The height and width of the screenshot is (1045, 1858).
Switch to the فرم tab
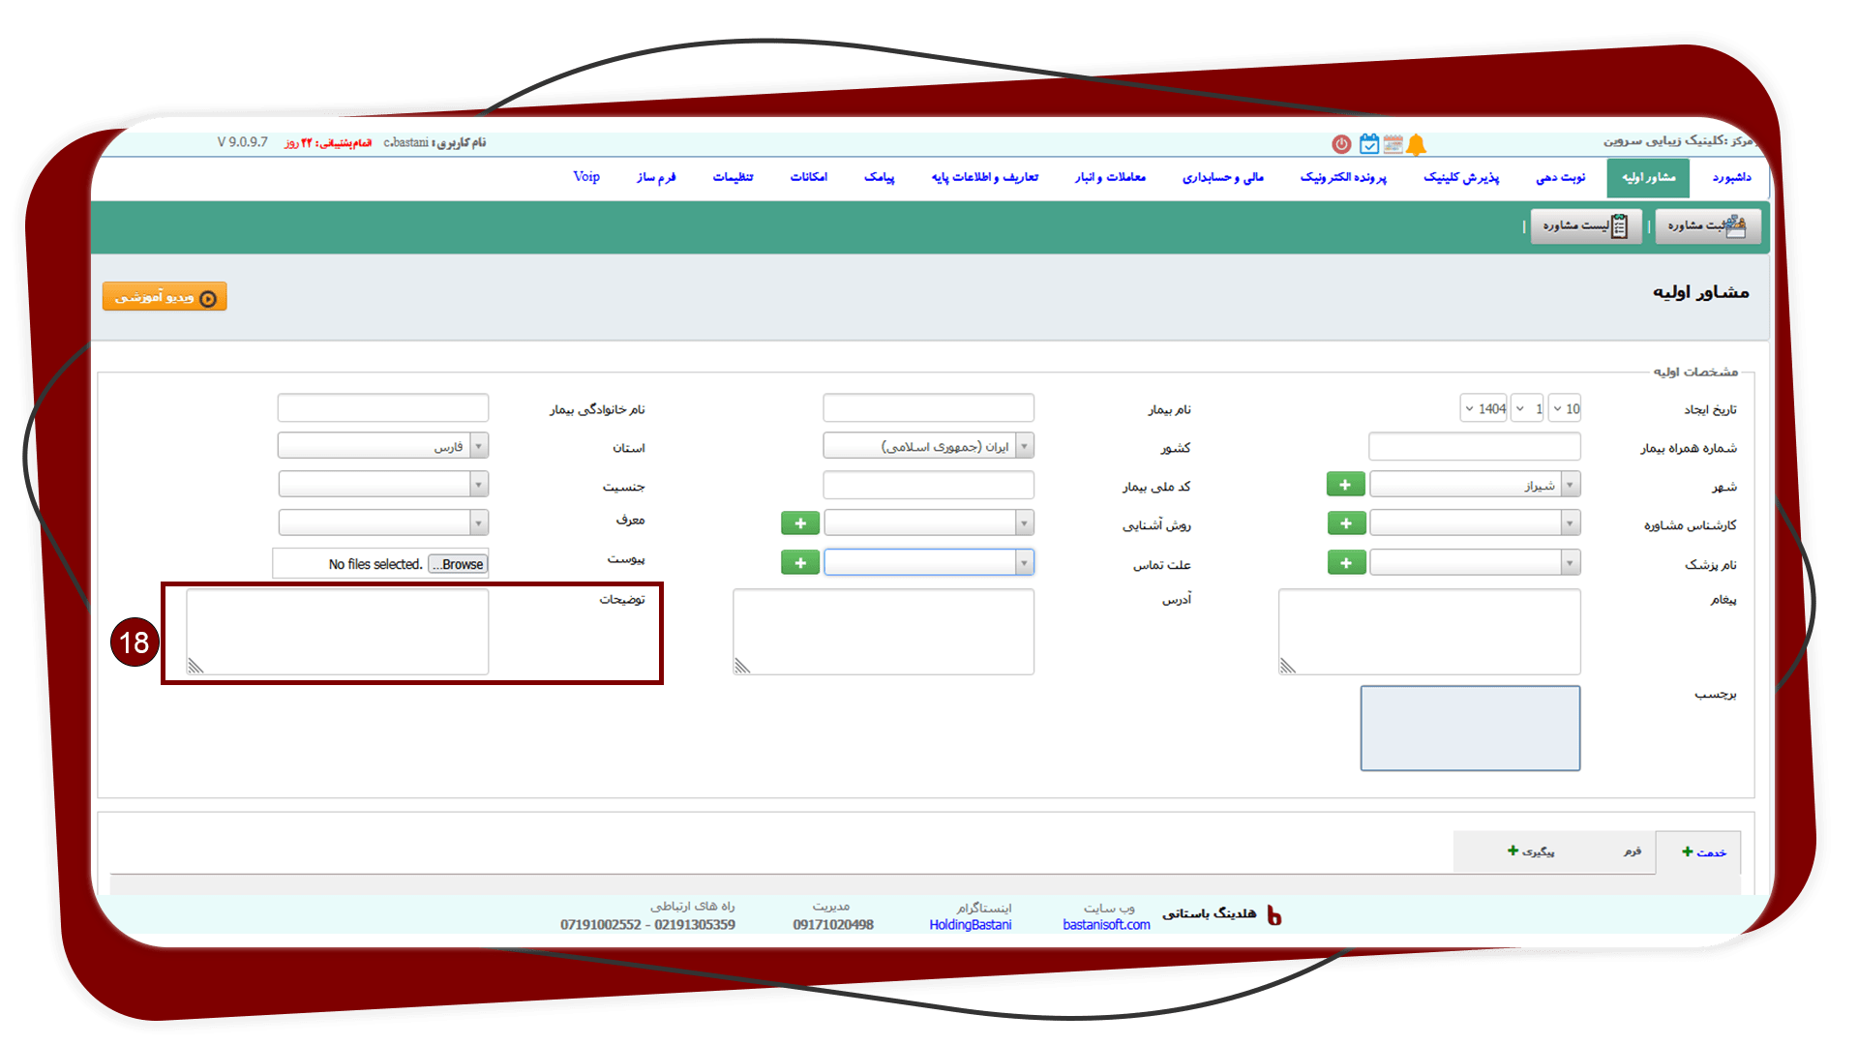click(1633, 851)
